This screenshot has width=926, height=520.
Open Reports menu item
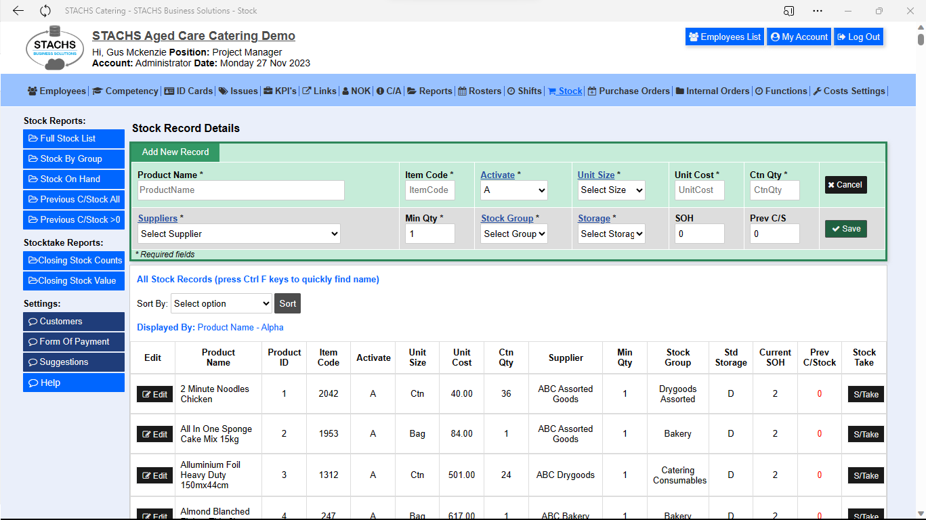pos(429,91)
